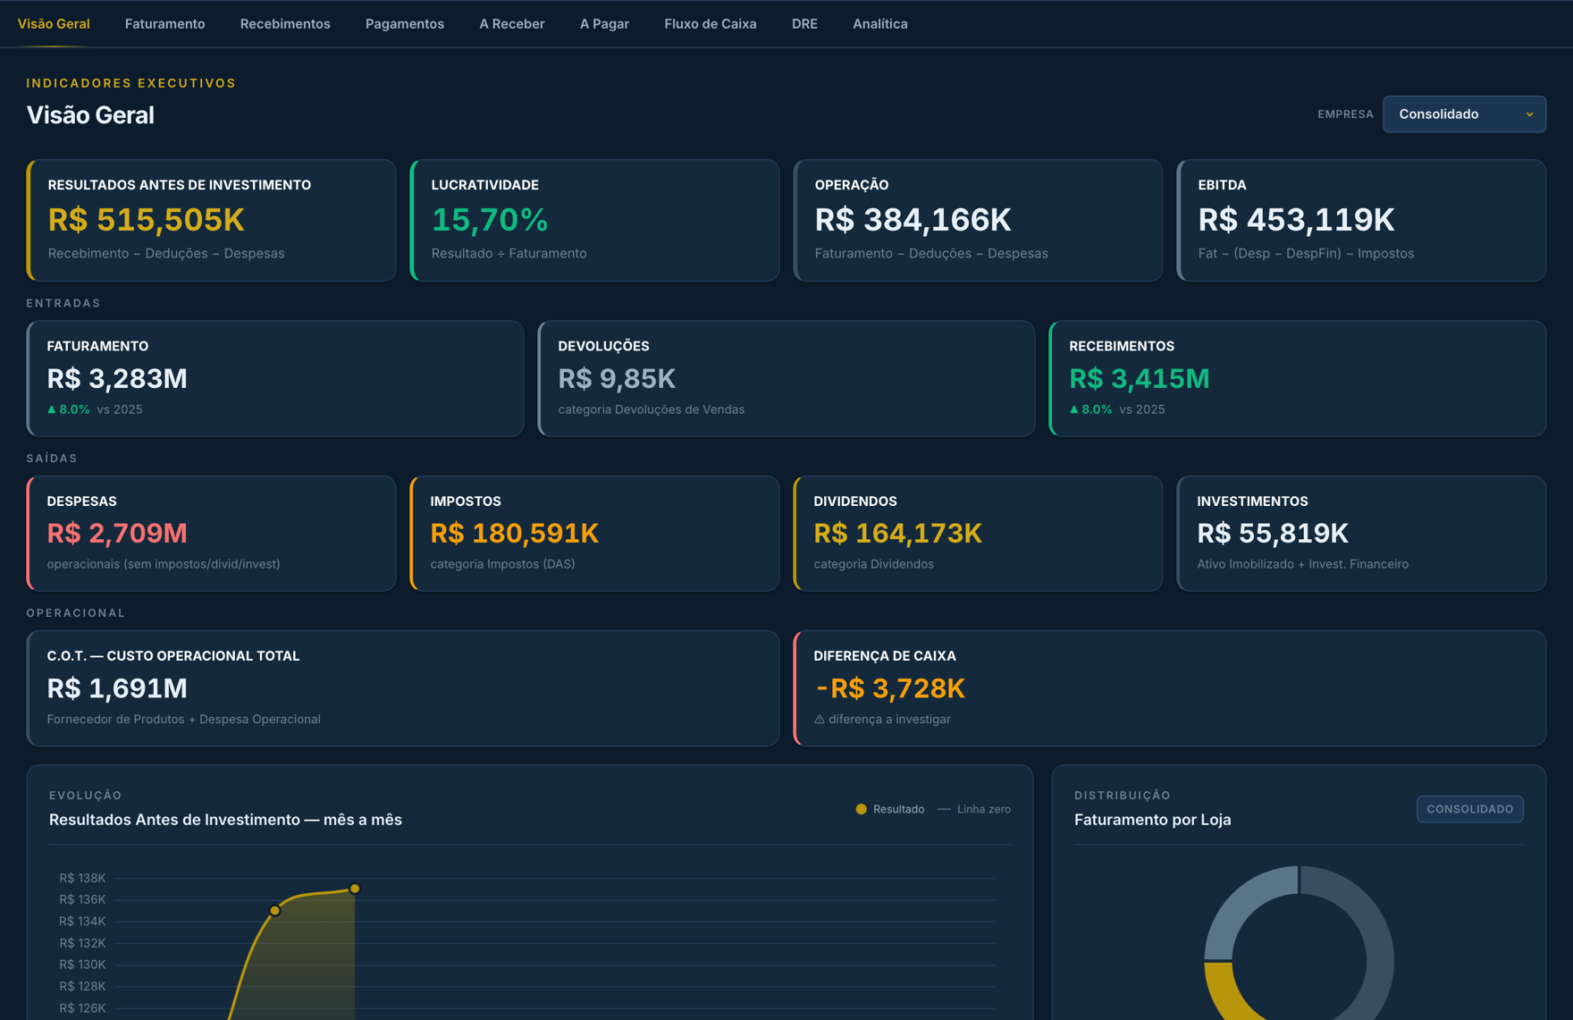The image size is (1573, 1020).
Task: Select the A Pagar tab
Action: pyautogui.click(x=604, y=24)
